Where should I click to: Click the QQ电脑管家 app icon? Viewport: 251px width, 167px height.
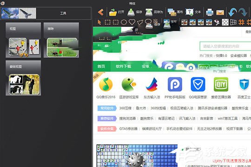point(198,84)
